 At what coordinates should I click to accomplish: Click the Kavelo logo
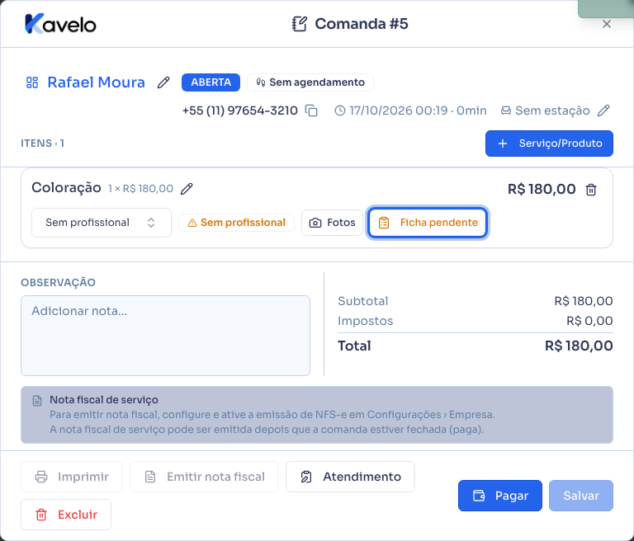click(60, 24)
